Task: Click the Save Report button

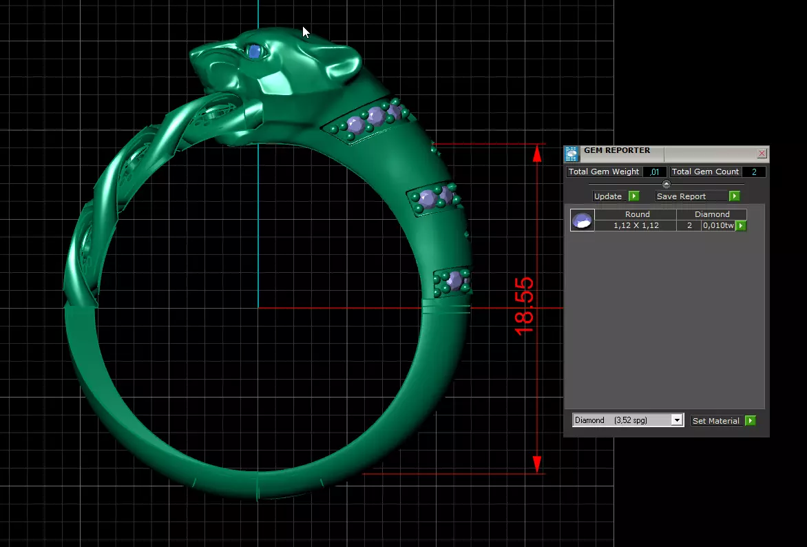Action: click(x=691, y=196)
